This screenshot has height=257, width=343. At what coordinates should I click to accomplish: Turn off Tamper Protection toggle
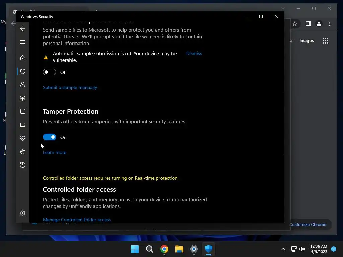tap(50, 137)
